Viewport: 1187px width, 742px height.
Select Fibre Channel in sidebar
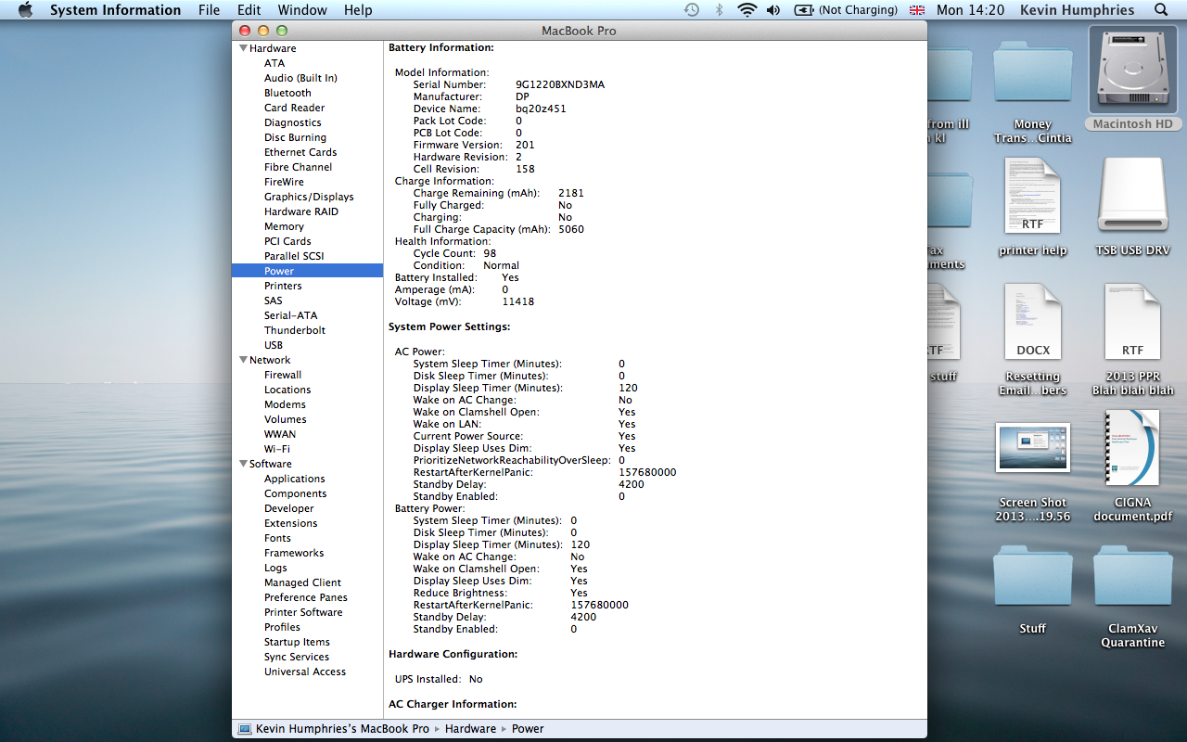pyautogui.click(x=298, y=167)
